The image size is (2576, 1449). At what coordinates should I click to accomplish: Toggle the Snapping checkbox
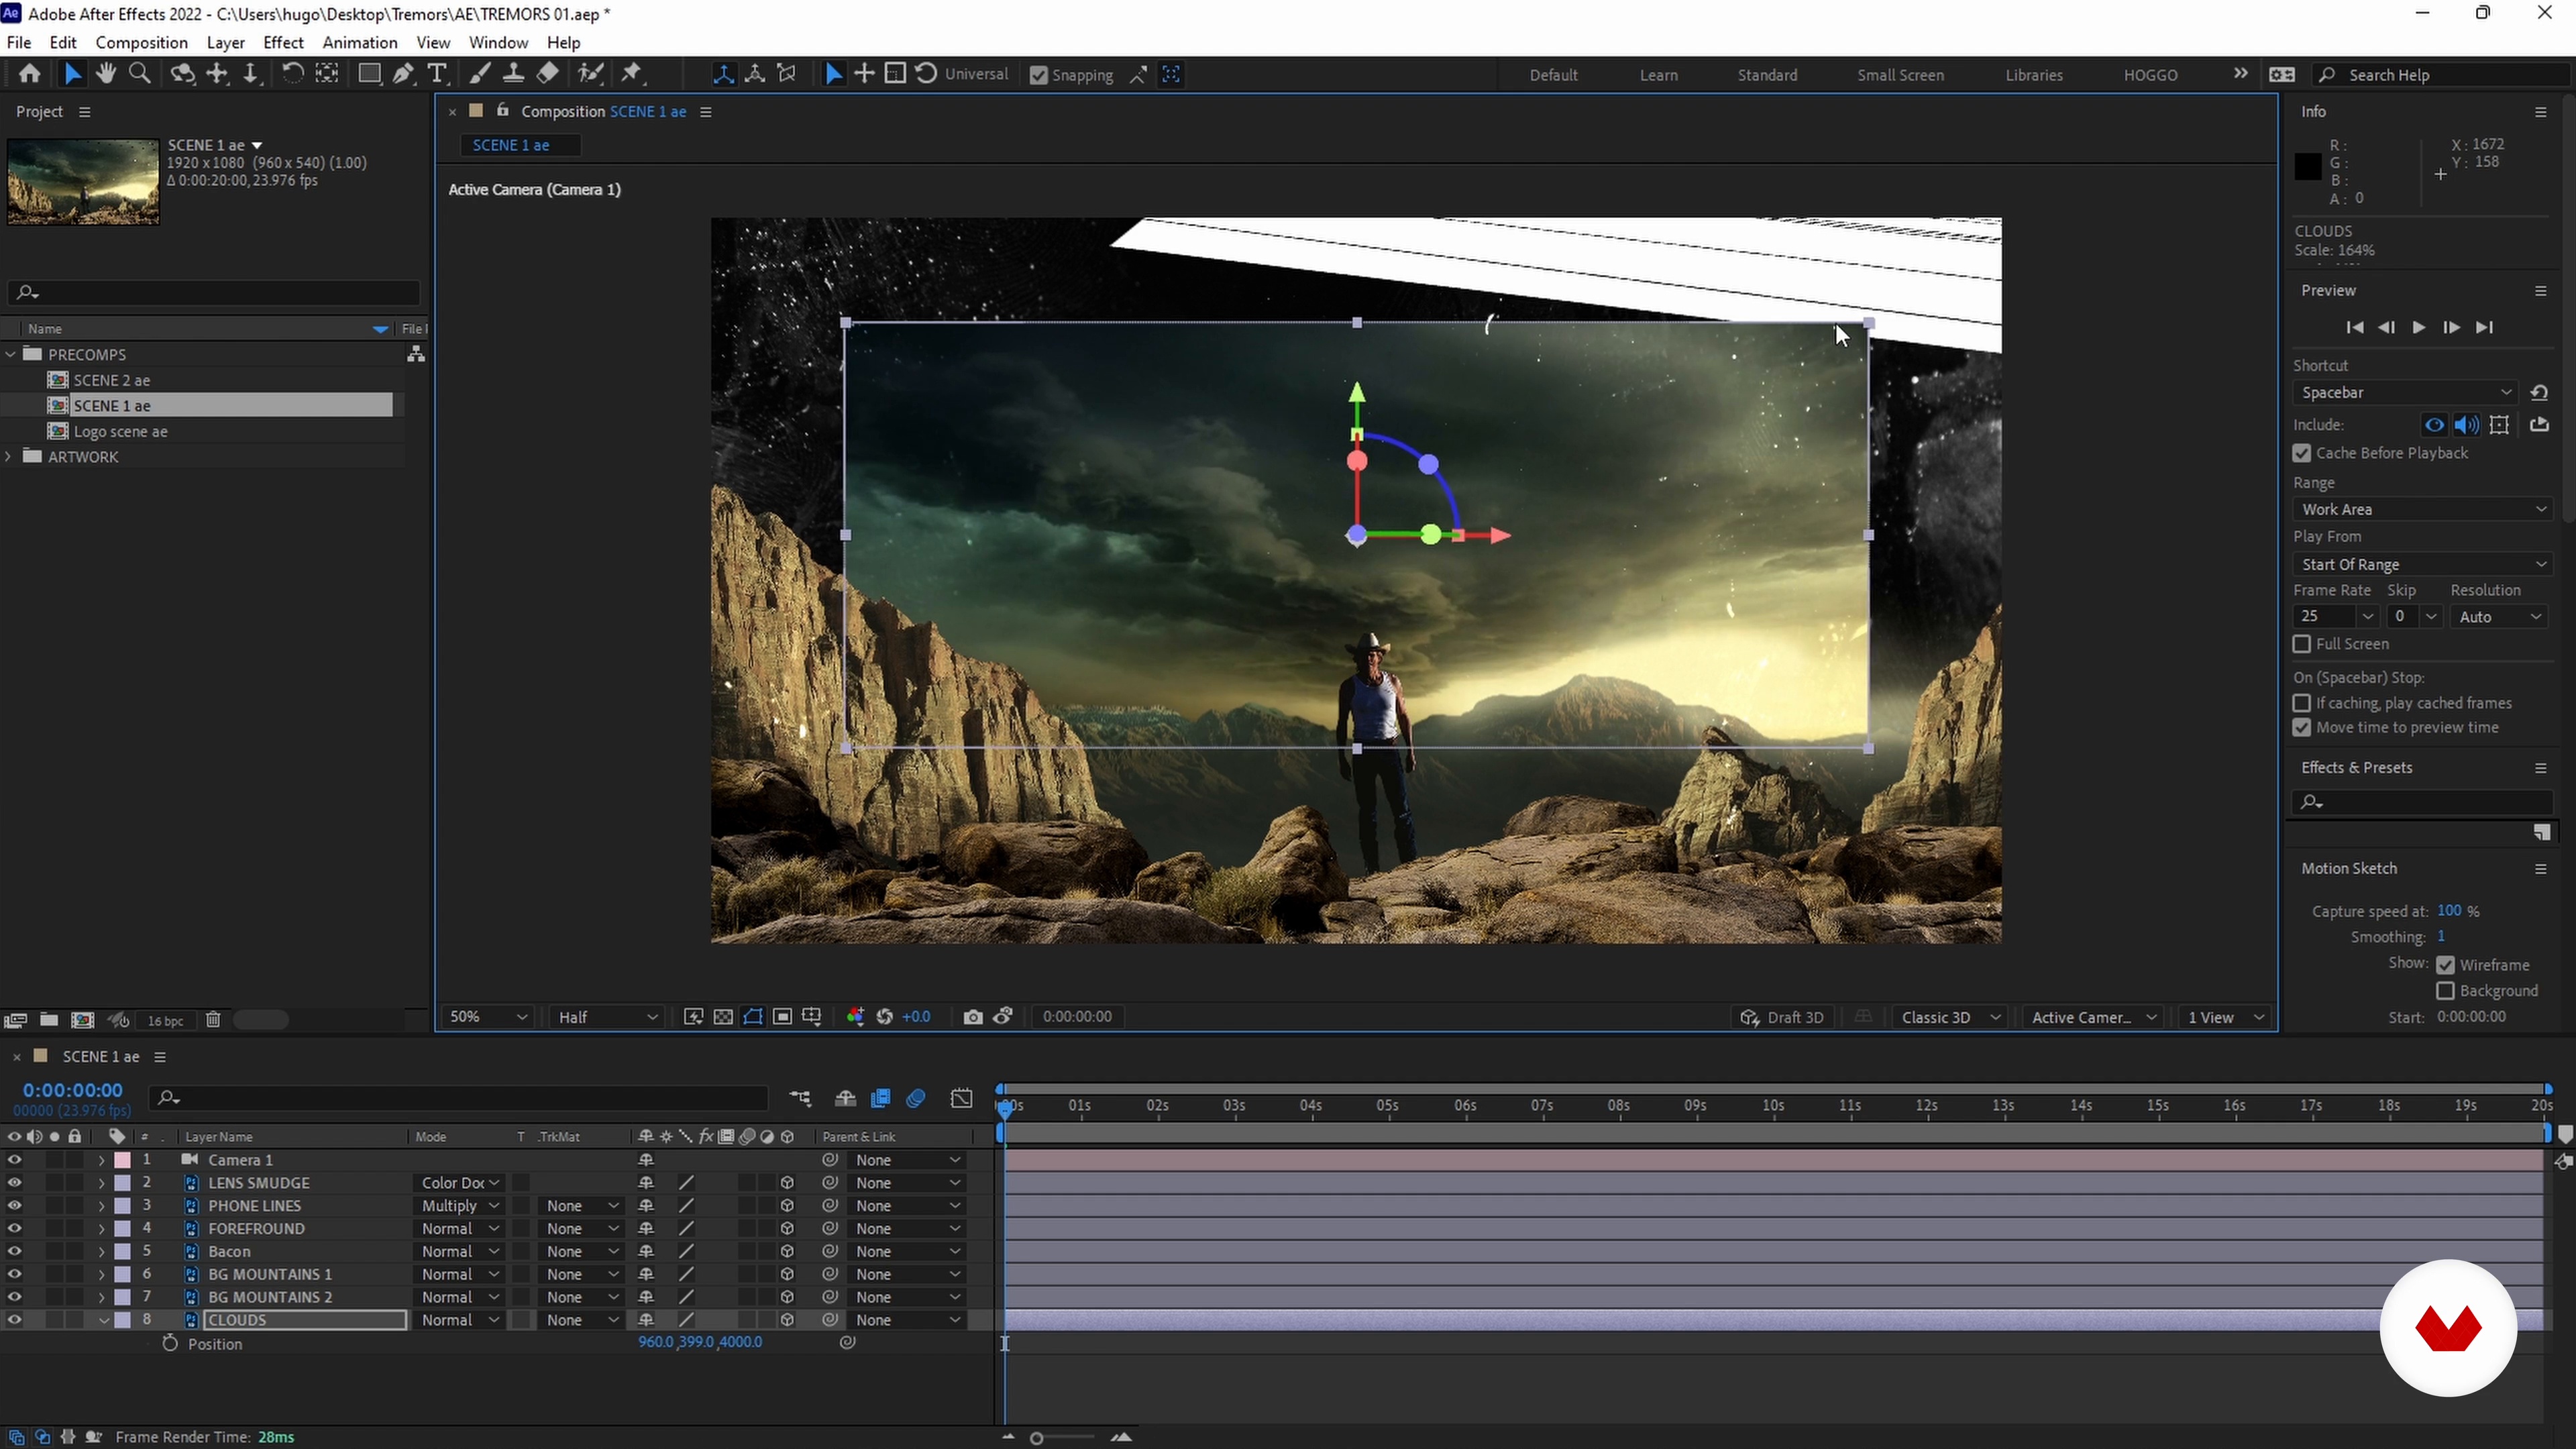tap(1039, 75)
